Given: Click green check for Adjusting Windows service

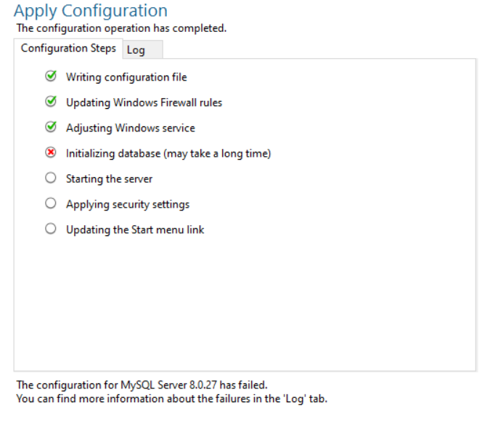Looking at the screenshot, I should point(51,127).
